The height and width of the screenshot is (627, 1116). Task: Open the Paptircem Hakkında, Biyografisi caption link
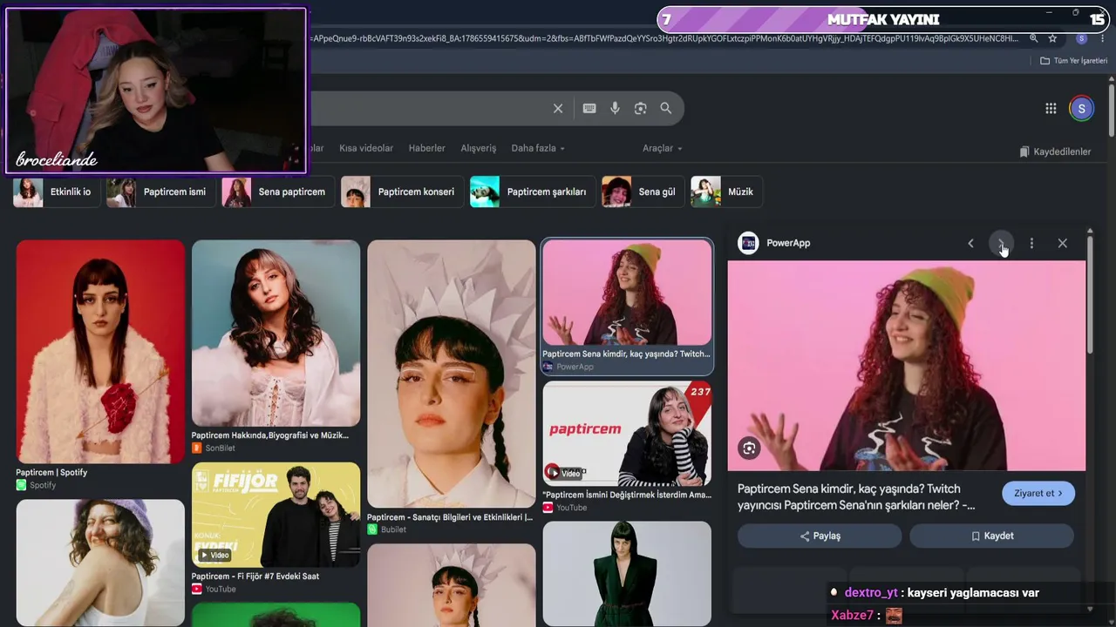coord(270,435)
